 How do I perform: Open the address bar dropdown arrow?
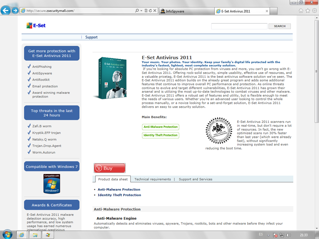click(x=141, y=11)
